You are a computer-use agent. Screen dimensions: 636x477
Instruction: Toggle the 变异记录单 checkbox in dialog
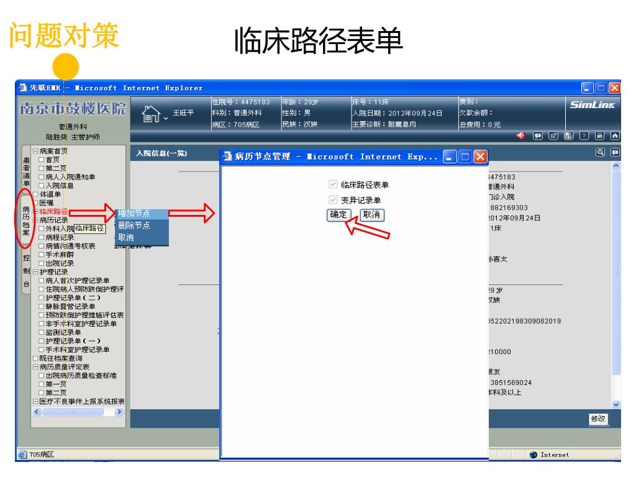click(333, 199)
